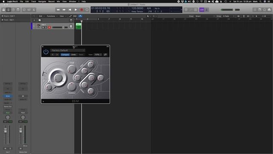The image size is (273, 154).
Task: Toggle Cycle mode button
Action: [x=87, y=10]
